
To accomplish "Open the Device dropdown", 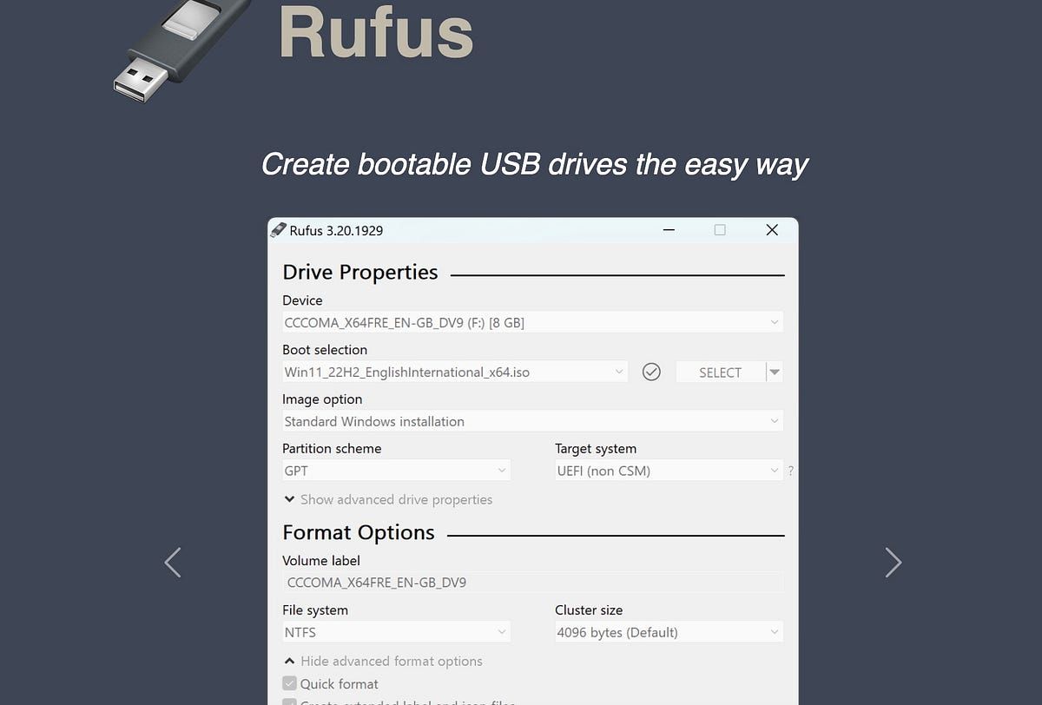I will tap(532, 322).
